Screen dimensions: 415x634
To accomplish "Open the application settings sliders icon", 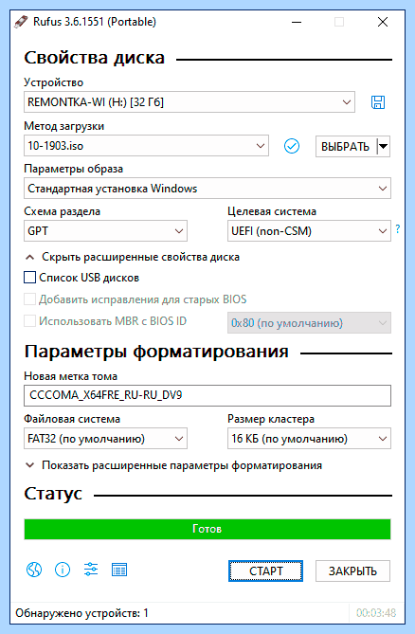I will click(91, 570).
